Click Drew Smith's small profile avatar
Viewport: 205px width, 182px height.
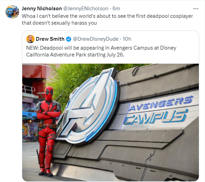[x=30, y=39]
